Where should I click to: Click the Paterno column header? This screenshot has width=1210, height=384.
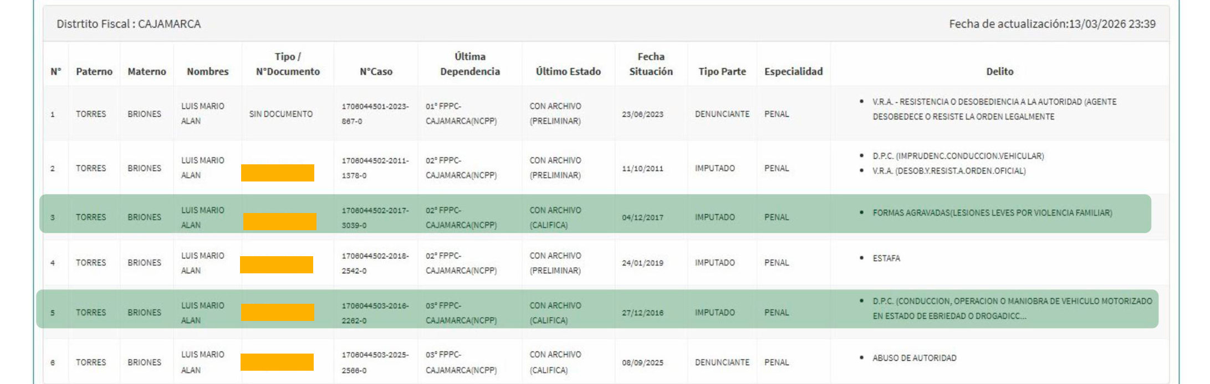tap(94, 71)
